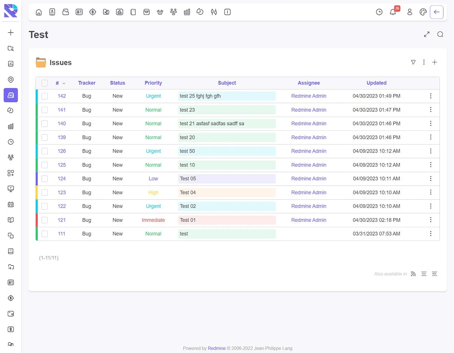This screenshot has width=454, height=353.
Task: Click the candlestick chart icon in top toolbar
Action: 214,12
